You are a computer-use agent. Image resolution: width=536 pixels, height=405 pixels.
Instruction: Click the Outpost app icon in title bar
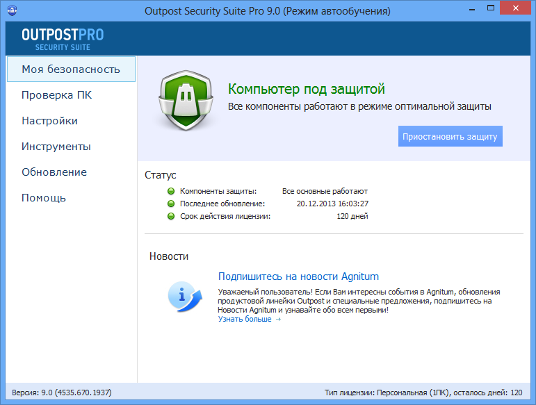12,10
